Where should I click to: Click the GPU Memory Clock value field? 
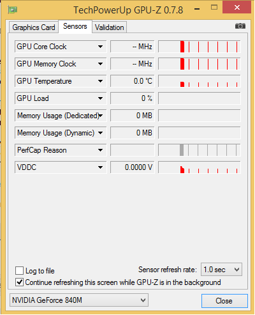pos(133,64)
